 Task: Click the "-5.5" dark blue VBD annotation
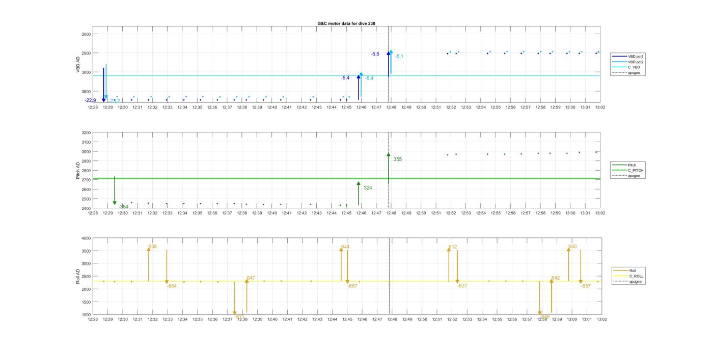point(375,54)
